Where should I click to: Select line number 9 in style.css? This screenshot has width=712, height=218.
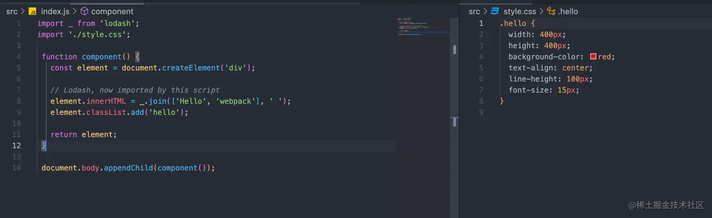(x=481, y=112)
